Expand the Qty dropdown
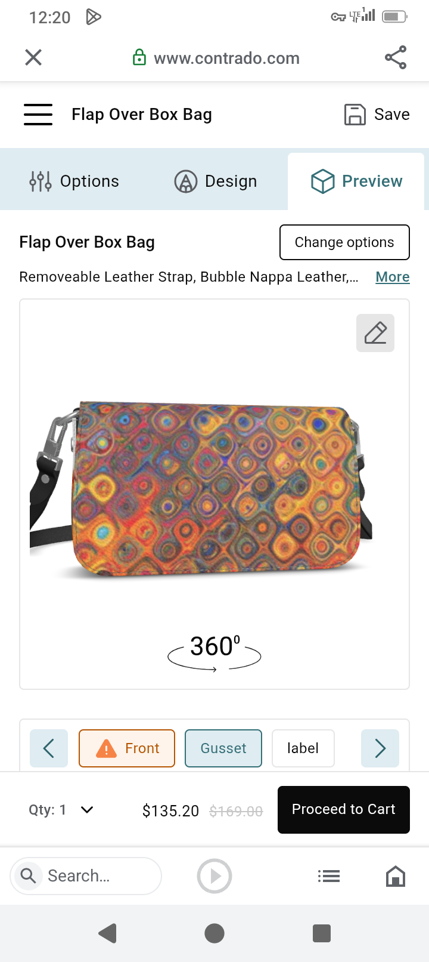 [x=61, y=810]
